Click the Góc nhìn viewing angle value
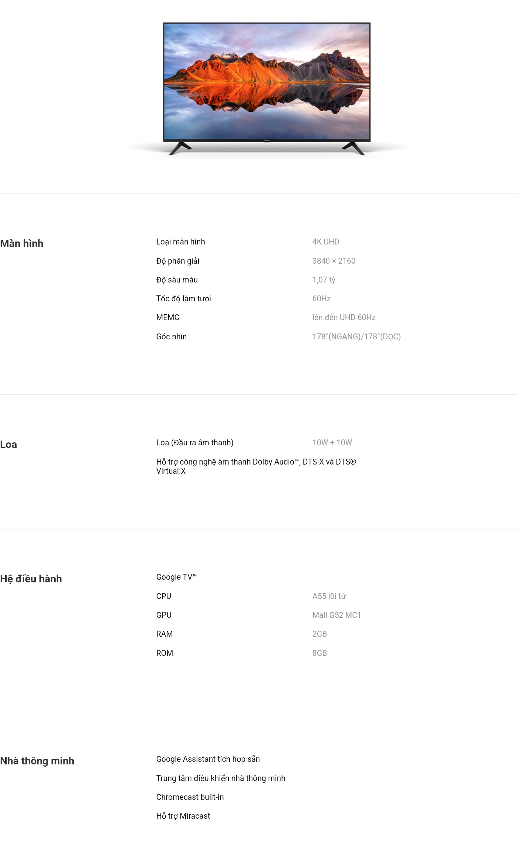The width and height of the screenshot is (518, 863). tap(356, 337)
